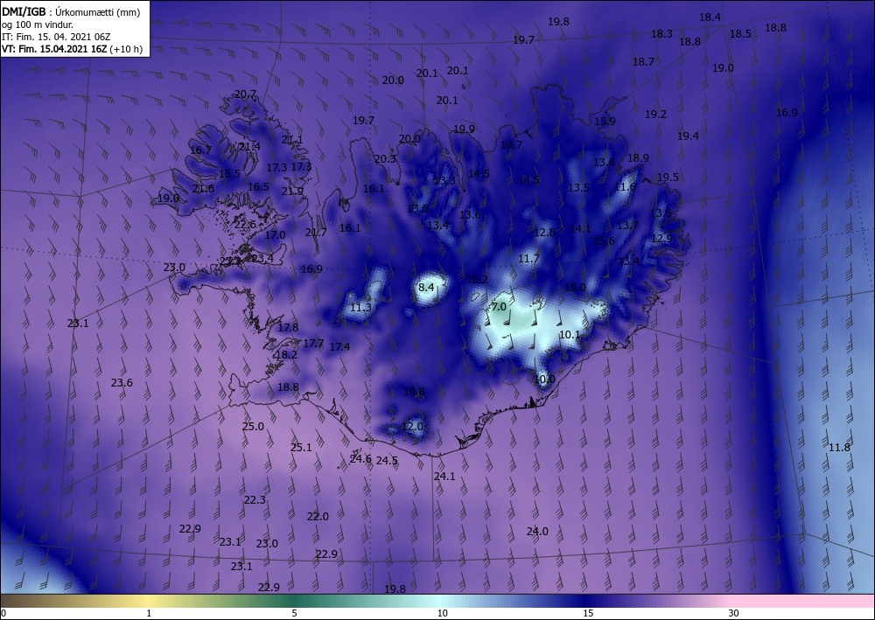
Task: Click the 14.7 value label
Action: [x=511, y=144]
